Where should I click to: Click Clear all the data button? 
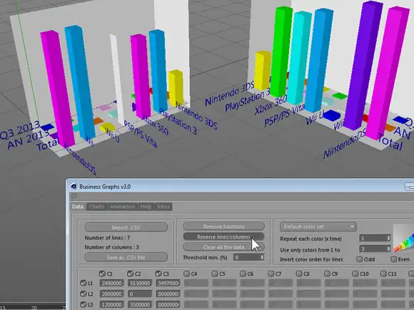[x=223, y=247]
